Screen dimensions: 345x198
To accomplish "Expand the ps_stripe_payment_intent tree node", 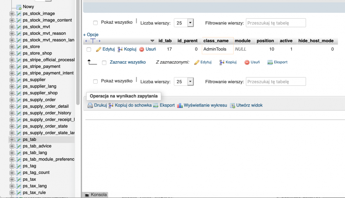I will (x=12, y=73).
